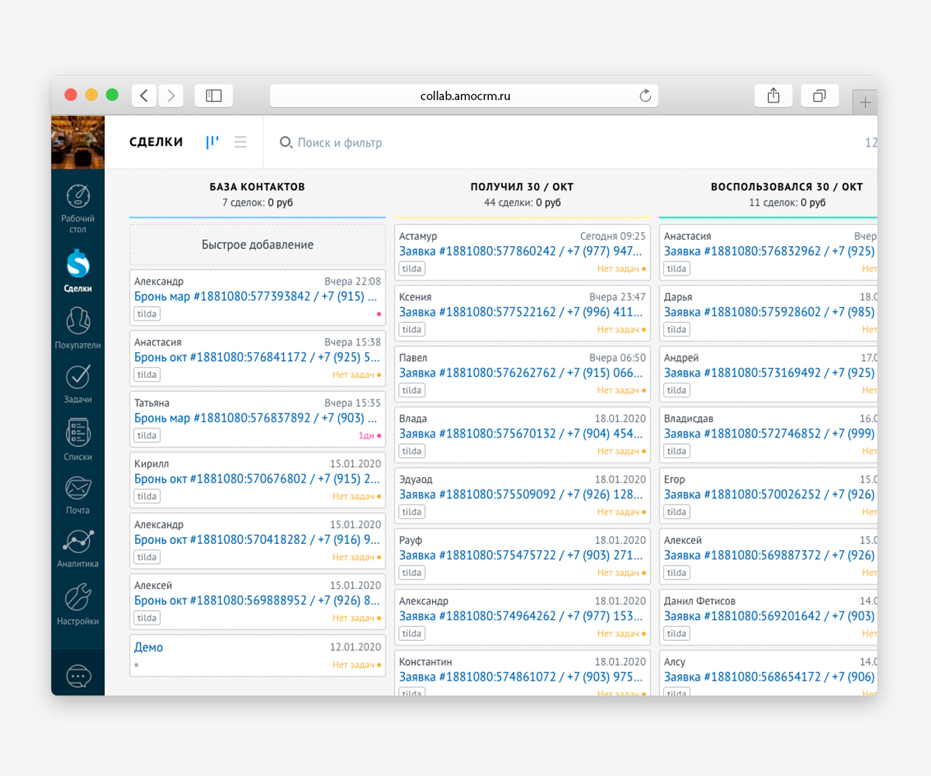Open Заявка #1881080:577522162 from Ксения
This screenshot has width=931, height=776.
tap(521, 312)
